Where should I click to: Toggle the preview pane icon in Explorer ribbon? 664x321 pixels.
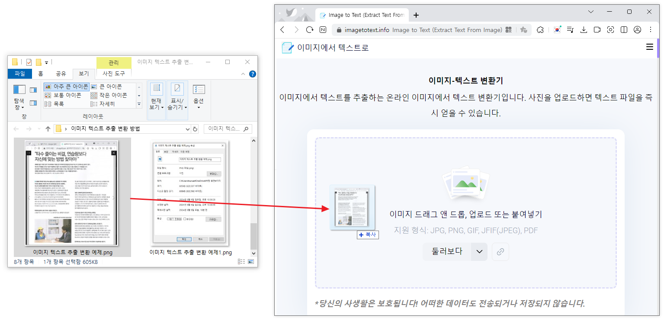click(33, 90)
